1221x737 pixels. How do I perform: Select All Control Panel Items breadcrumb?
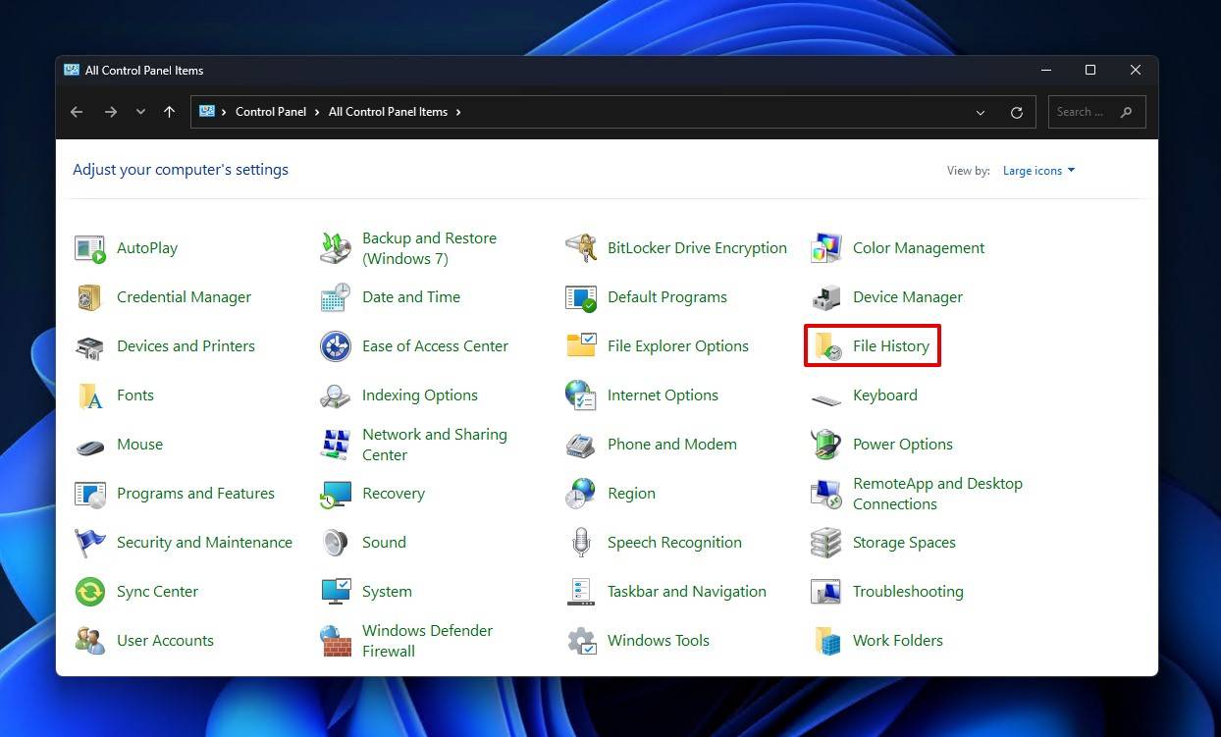click(x=388, y=112)
